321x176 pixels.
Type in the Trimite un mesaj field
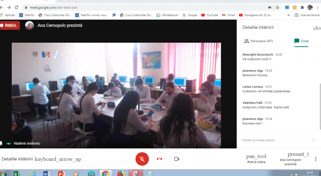click(x=274, y=140)
